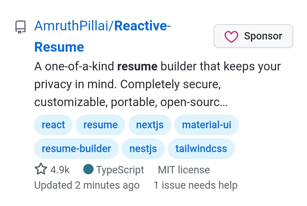The width and height of the screenshot is (307, 206).
Task: Click the pink heart Sponsor icon
Action: [x=231, y=36]
